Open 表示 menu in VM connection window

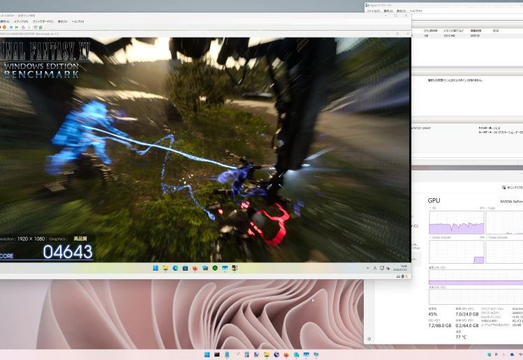click(62, 22)
